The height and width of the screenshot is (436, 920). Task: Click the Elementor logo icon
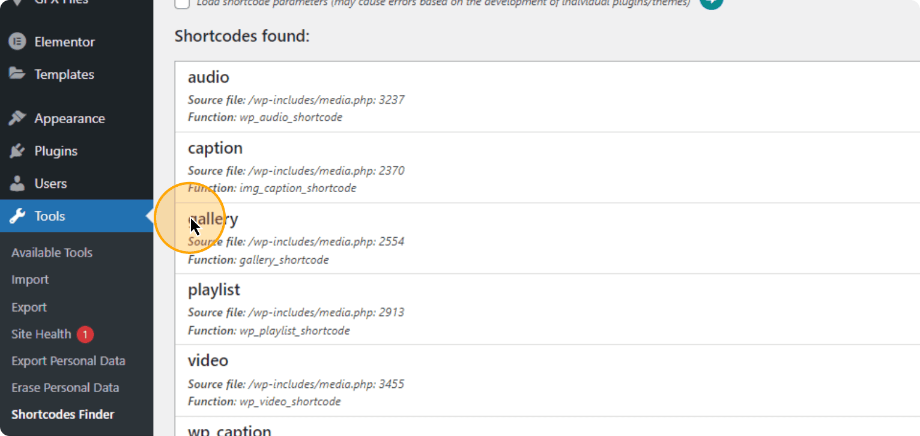coord(17,42)
